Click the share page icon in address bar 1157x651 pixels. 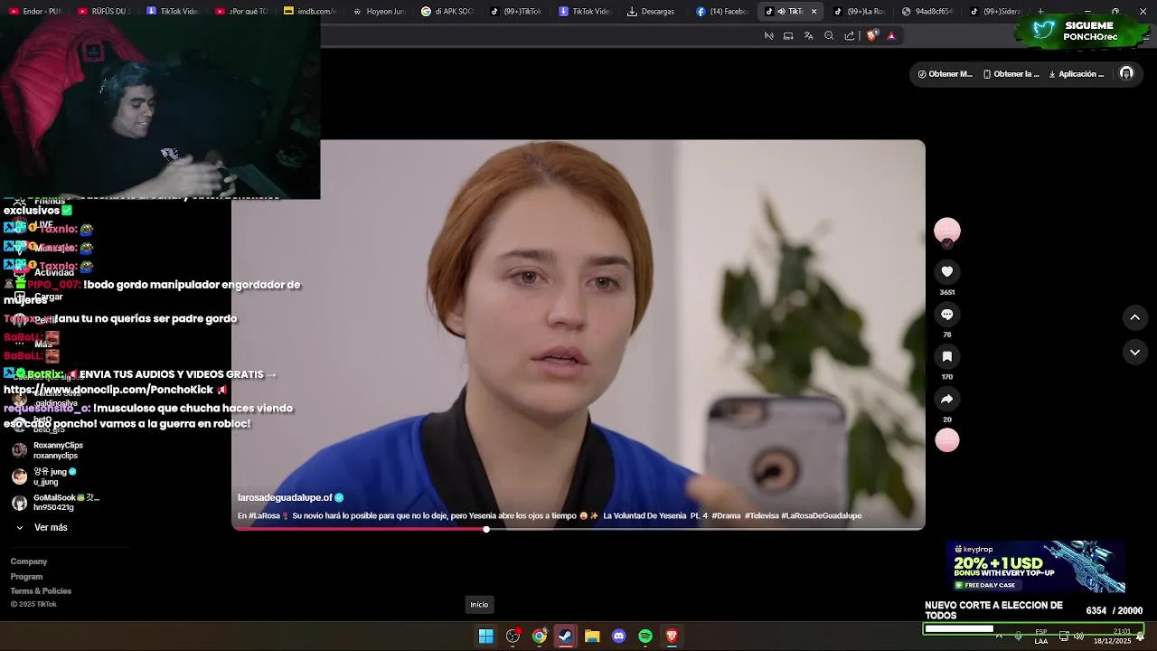(850, 35)
